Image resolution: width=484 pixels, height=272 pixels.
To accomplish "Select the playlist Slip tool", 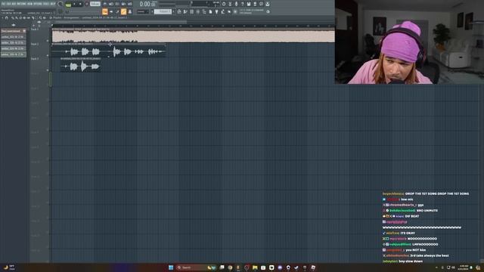I will tap(28, 18).
